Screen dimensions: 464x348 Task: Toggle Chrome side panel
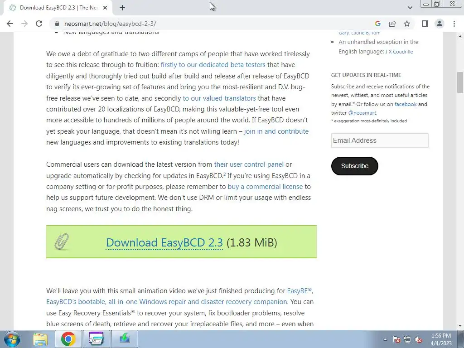click(425, 24)
